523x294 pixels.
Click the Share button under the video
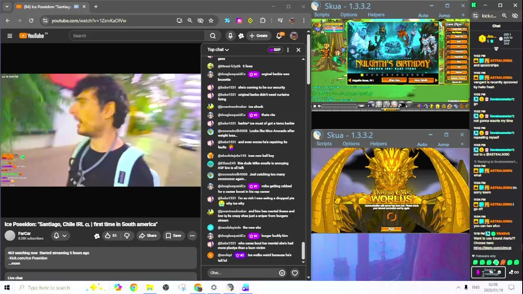(x=148, y=236)
